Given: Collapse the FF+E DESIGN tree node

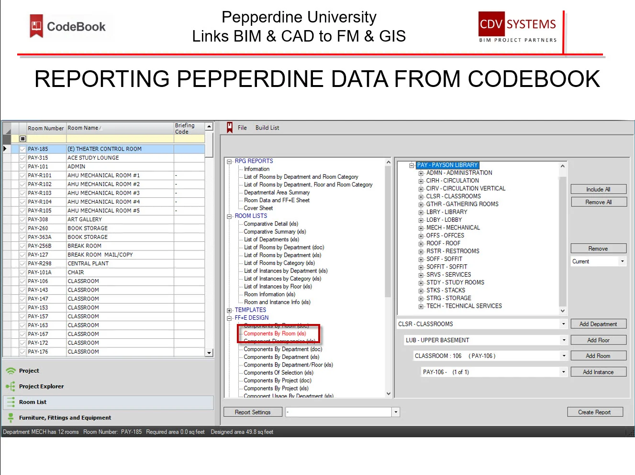Looking at the screenshot, I should click(x=229, y=318).
